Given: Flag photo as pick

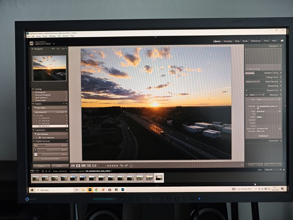Looking at the screenshot, I should pos(101,166).
